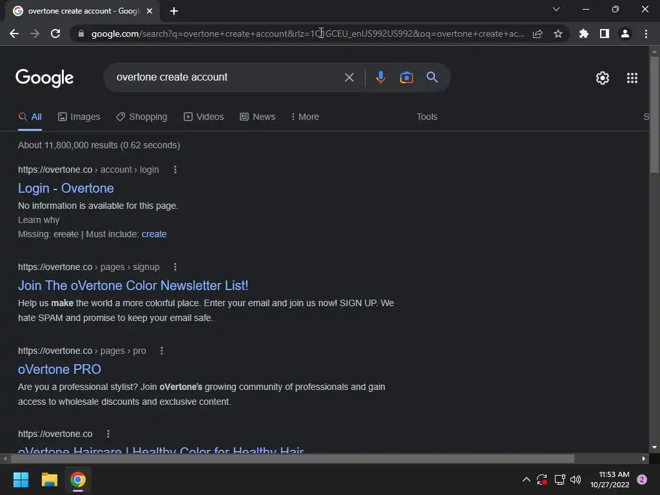View site information lock icon

point(81,34)
